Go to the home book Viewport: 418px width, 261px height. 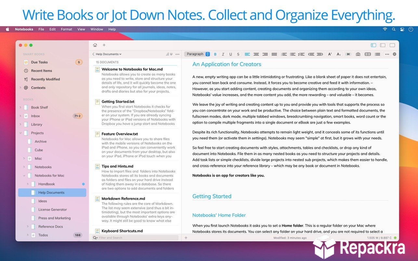coord(95,45)
